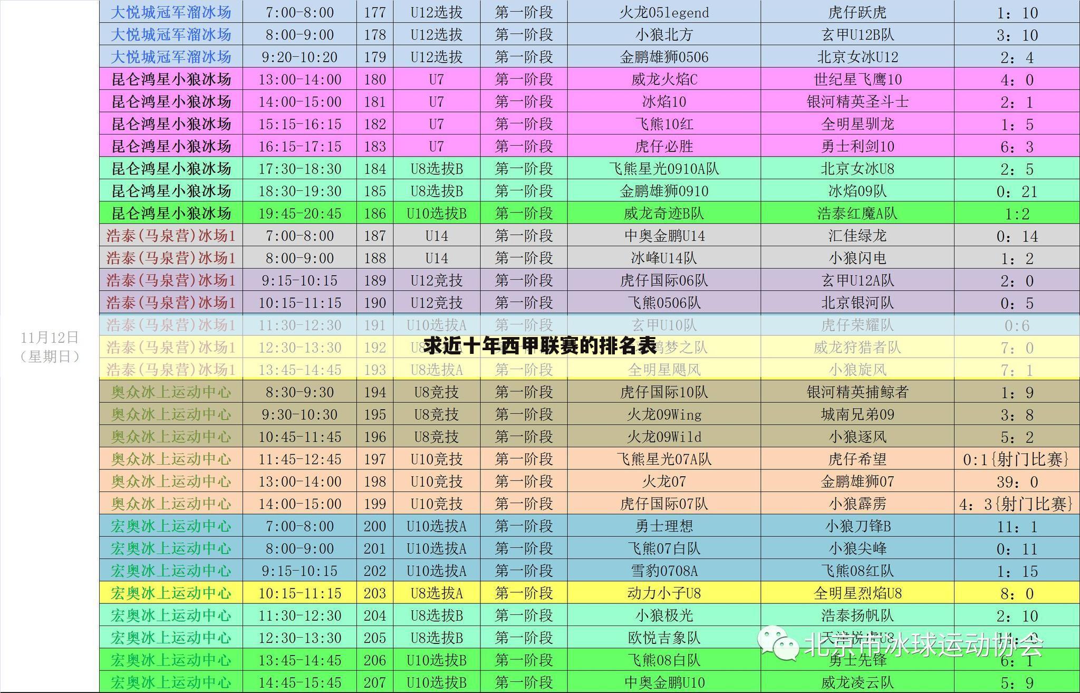
Task: Select the 威龙凌云队 cell
Action: click(x=857, y=682)
